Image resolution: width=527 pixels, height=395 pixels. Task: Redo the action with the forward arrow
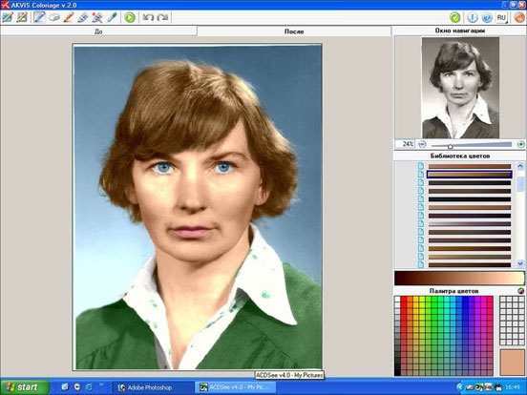click(x=162, y=17)
